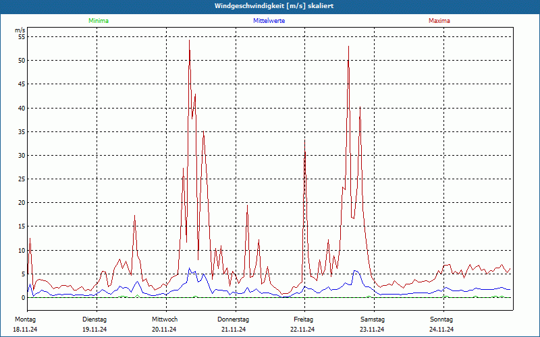Click the Mittwoch day label

coord(165,319)
